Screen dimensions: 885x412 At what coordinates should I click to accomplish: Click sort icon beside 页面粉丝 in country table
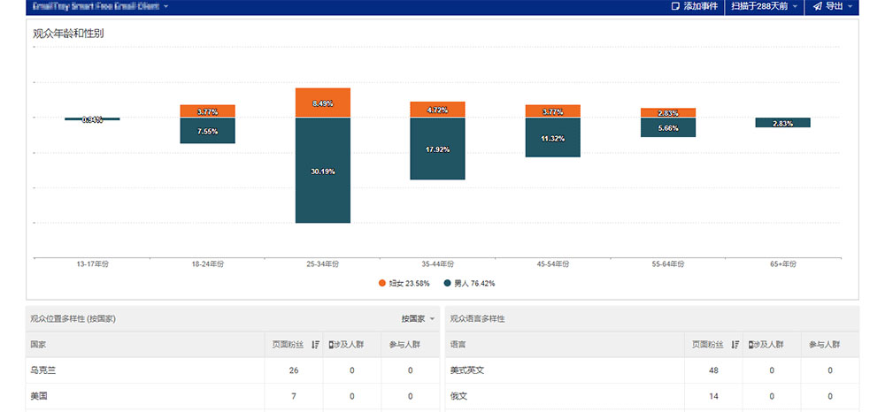[315, 344]
